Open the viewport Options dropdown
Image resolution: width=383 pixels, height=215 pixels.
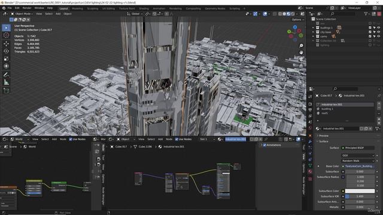coord(297,20)
